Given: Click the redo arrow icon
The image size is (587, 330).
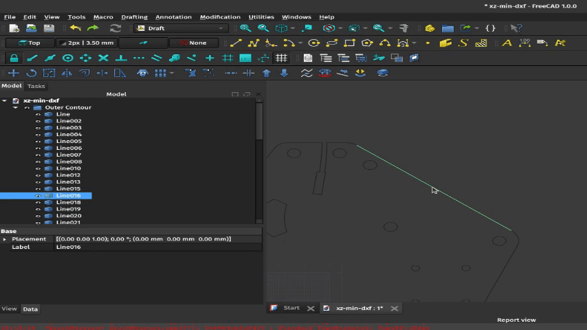Looking at the screenshot, I should [93, 28].
